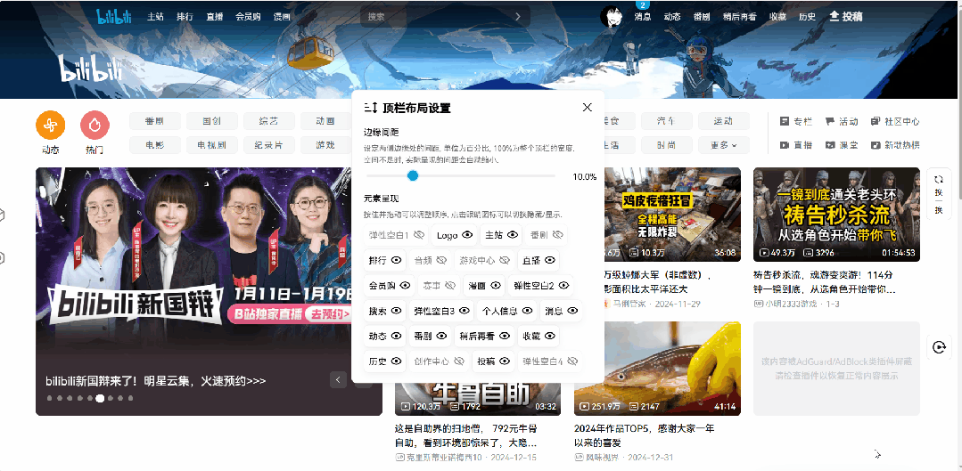962x471 pixels.
Task: Hide the 个人信息 element in layout settings
Action: pyautogui.click(x=527, y=311)
